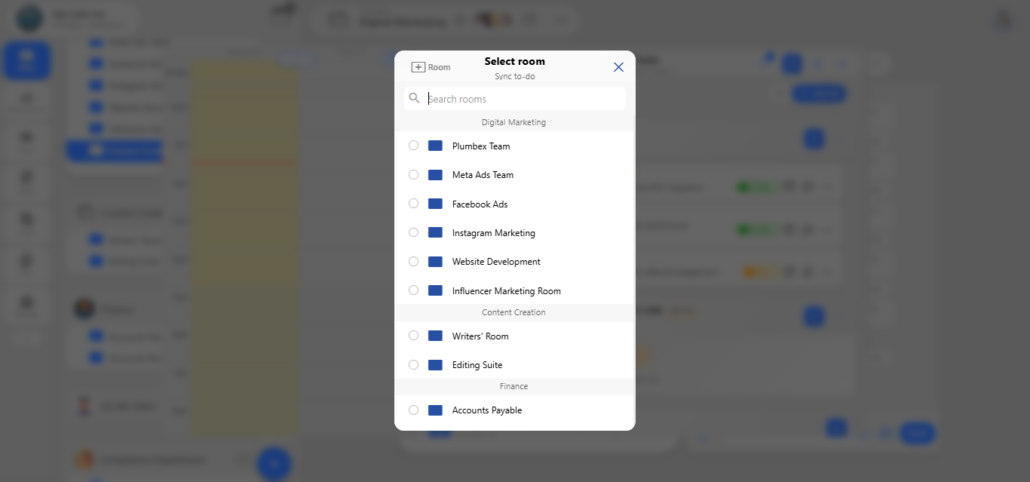Click the Influencer Marketing Room icon

435,290
